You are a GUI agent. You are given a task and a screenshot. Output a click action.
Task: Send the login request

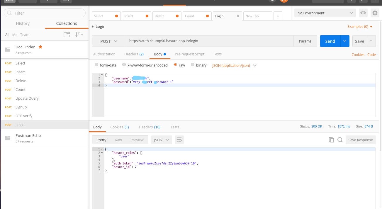[330, 41]
